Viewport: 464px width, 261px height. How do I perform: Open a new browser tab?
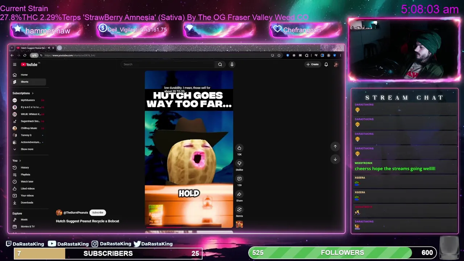click(59, 48)
